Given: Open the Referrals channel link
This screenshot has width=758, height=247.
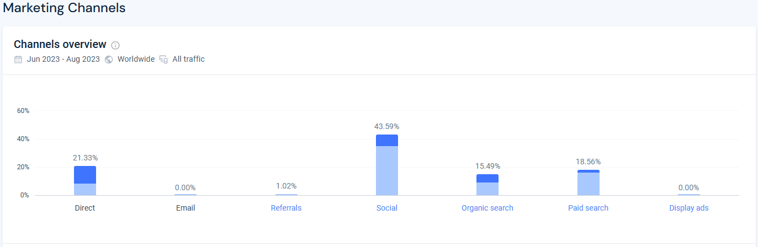Looking at the screenshot, I should pyautogui.click(x=286, y=208).
